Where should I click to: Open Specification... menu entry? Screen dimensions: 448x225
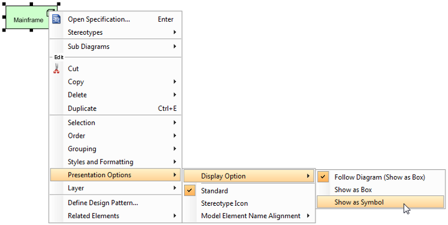tap(116, 19)
